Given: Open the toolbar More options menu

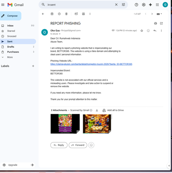Looking at the screenshot, I should click(x=90, y=14).
